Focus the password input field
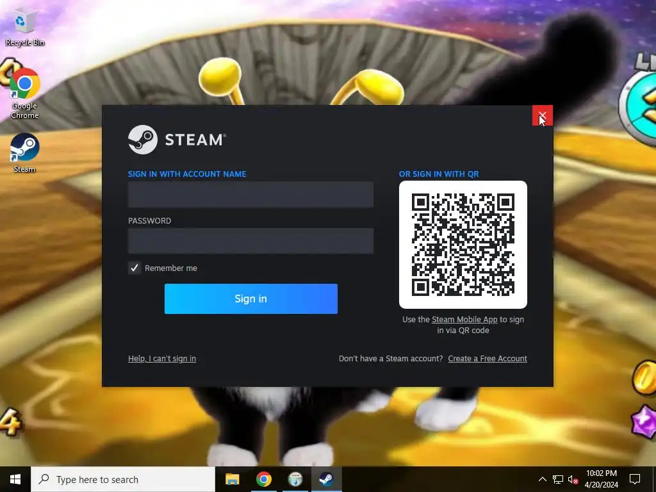Screen dimensions: 656x492 250,241
